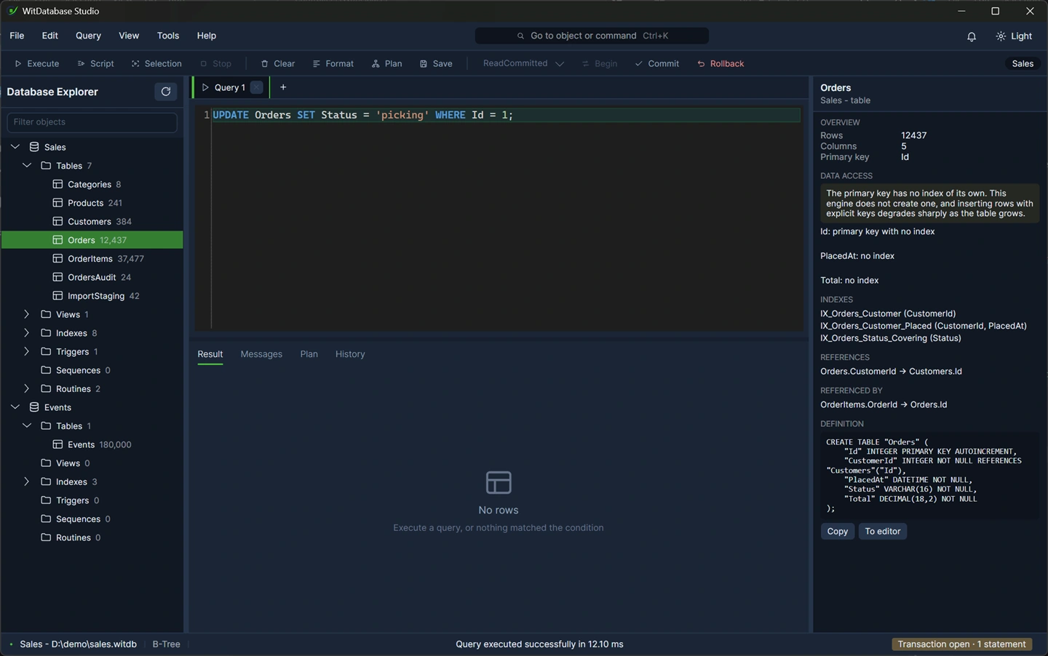Screen dimensions: 1048x656
Task: Expand the Sales Triggers folder
Action: (x=27, y=351)
